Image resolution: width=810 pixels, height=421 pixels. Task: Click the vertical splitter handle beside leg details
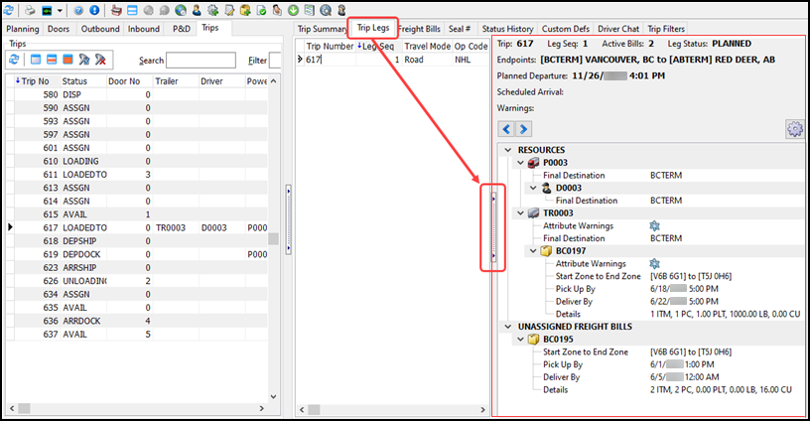[493, 226]
